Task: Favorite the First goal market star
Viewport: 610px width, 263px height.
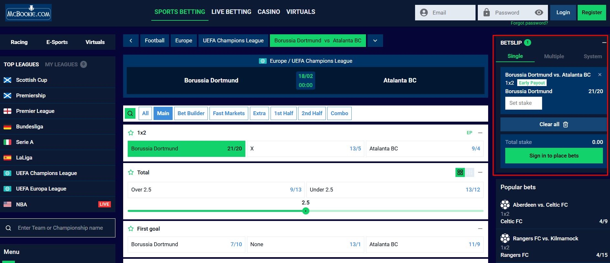Action: pos(131,229)
